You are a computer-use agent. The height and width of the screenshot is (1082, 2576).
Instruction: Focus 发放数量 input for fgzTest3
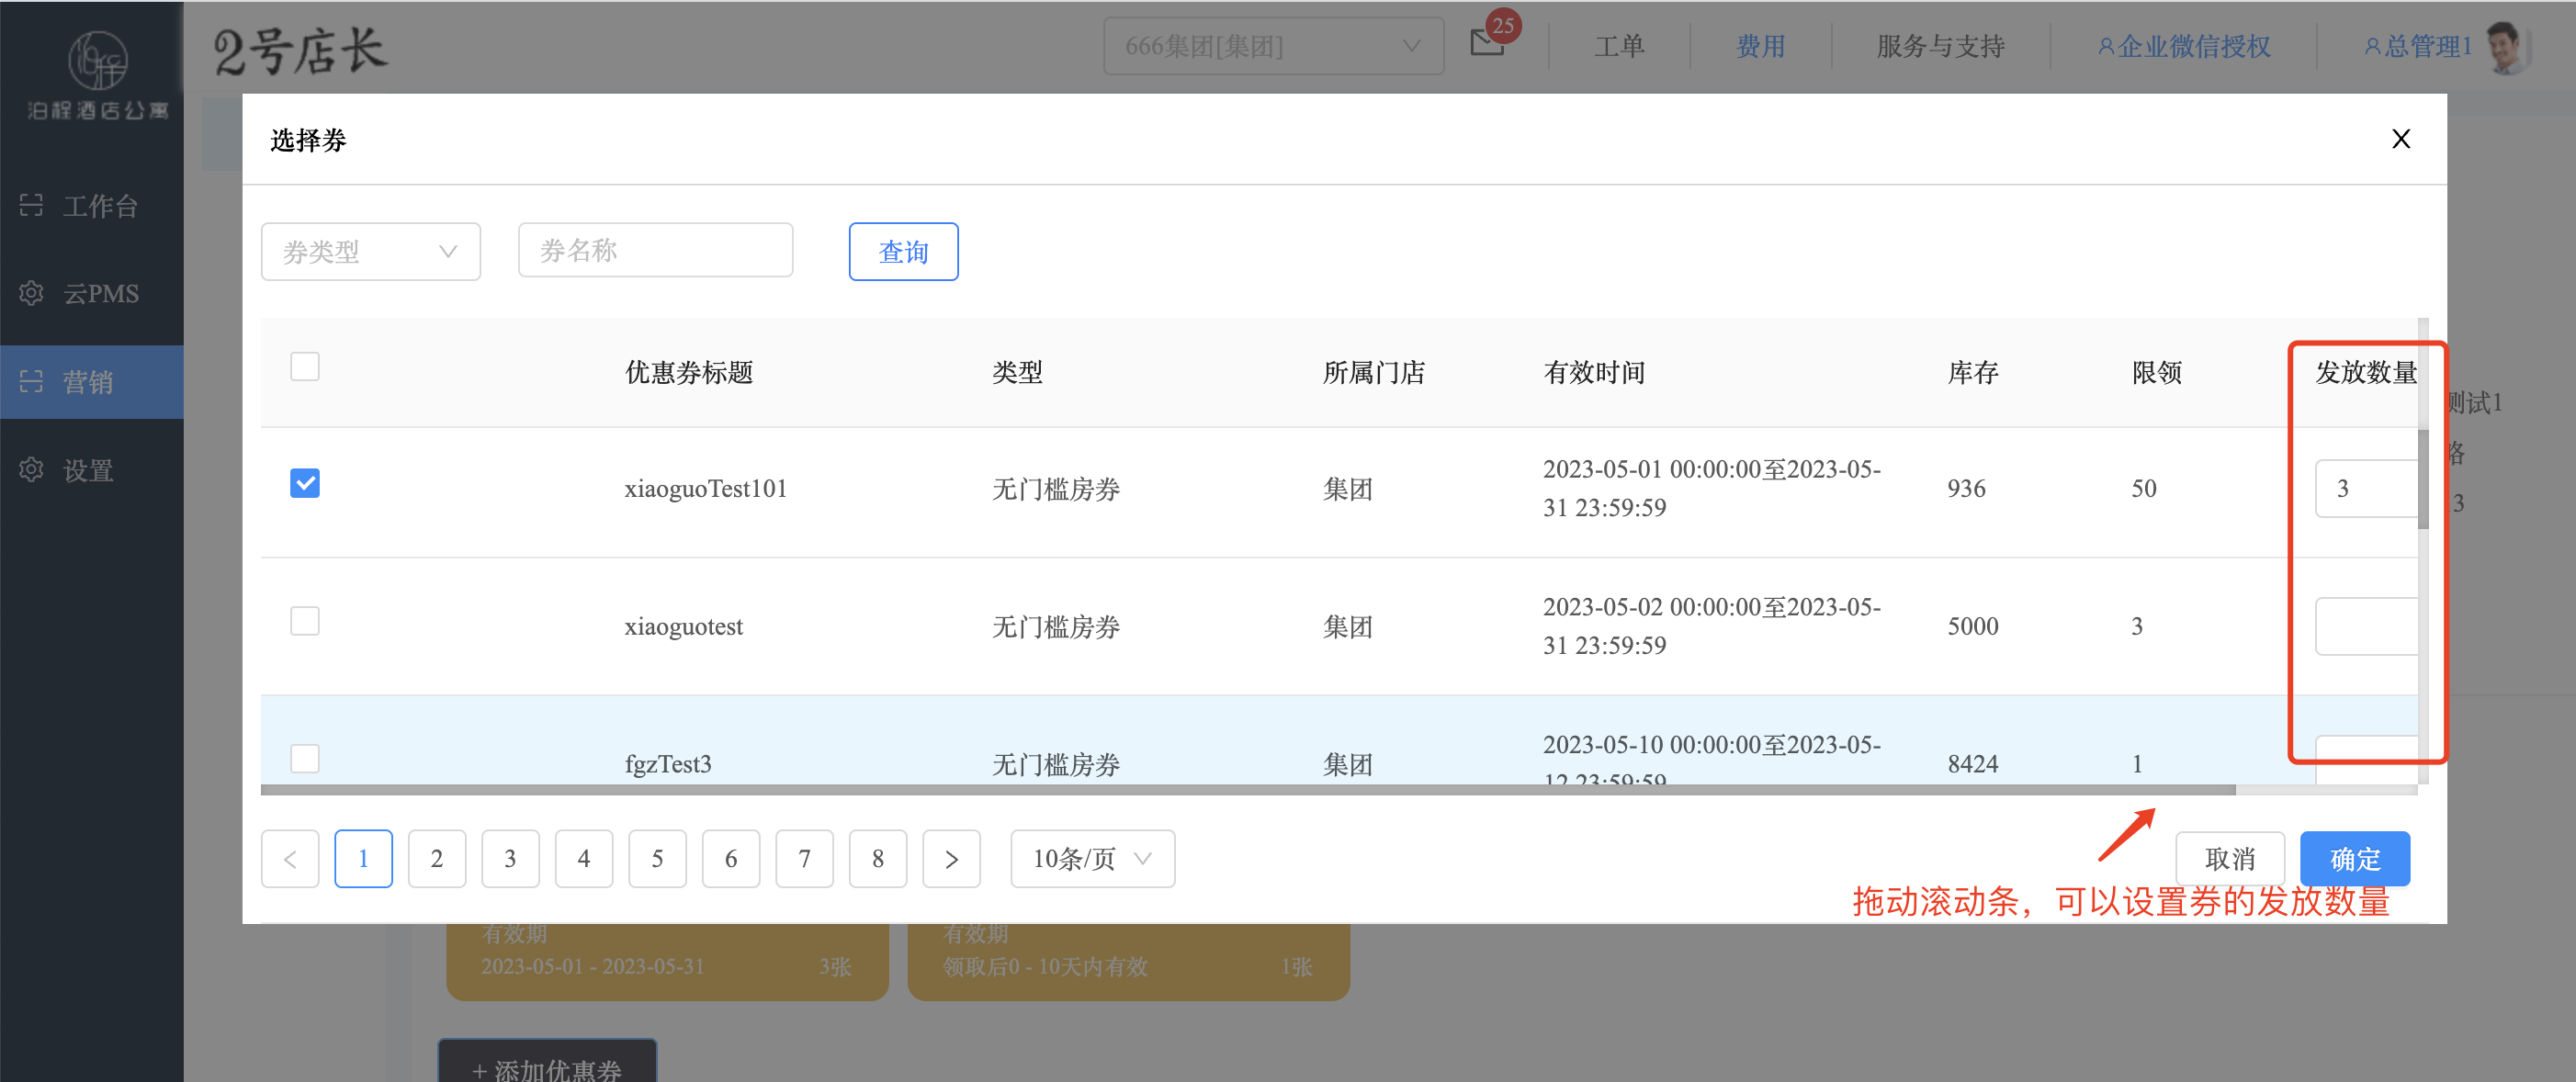[2366, 760]
